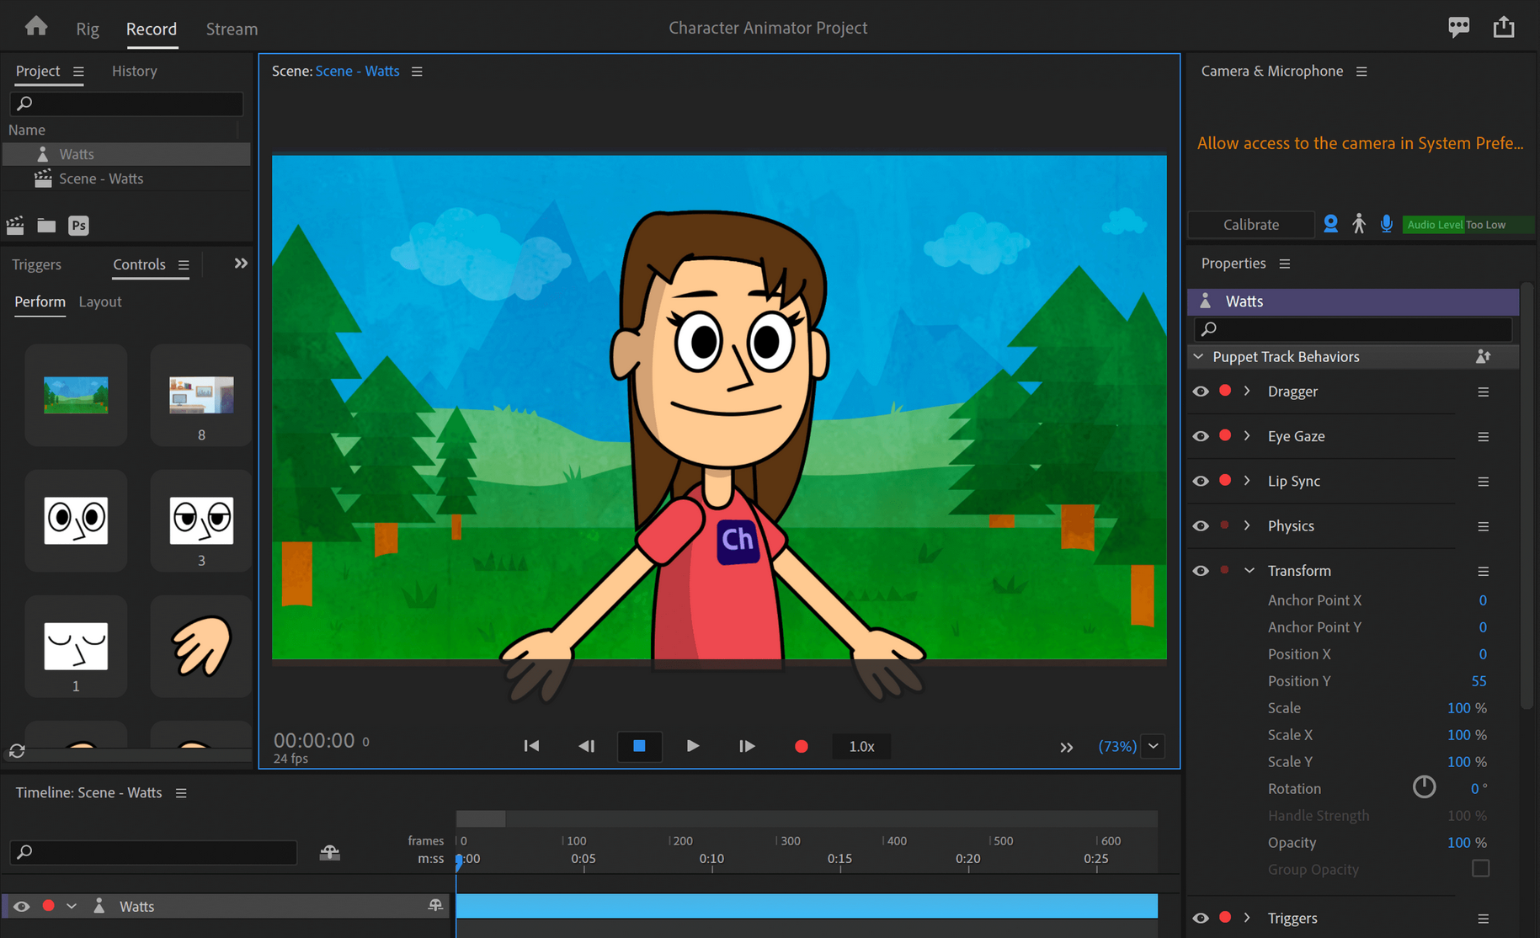Go to the start of the scene
This screenshot has width=1540, height=938.
531,746
